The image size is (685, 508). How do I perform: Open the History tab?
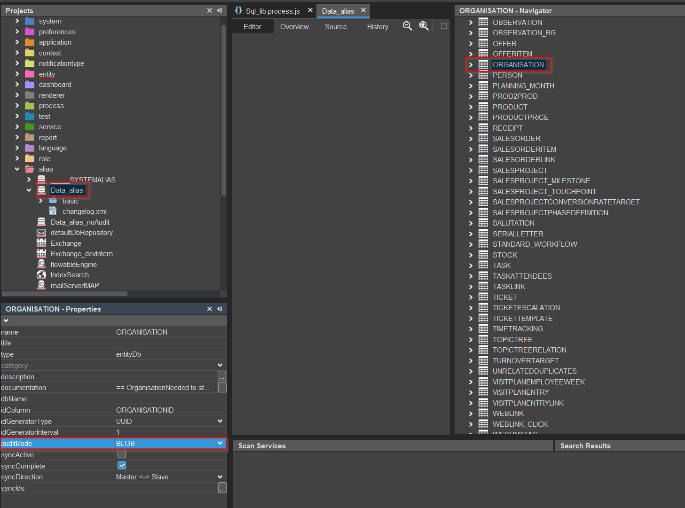[377, 26]
